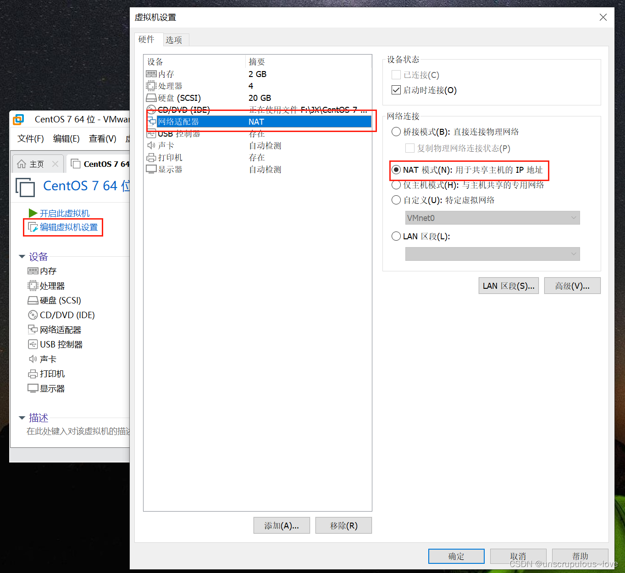Click the network adapter icon in settings list
The width and height of the screenshot is (625, 573).
(x=152, y=121)
